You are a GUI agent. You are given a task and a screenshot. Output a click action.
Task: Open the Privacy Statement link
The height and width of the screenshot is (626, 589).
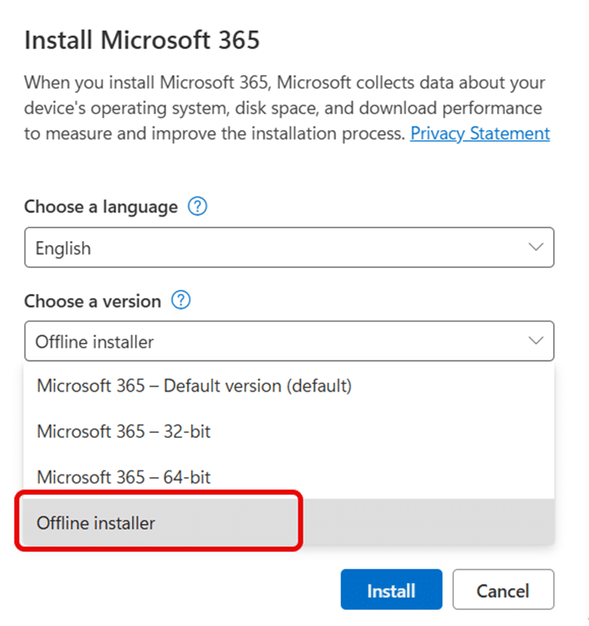480,134
